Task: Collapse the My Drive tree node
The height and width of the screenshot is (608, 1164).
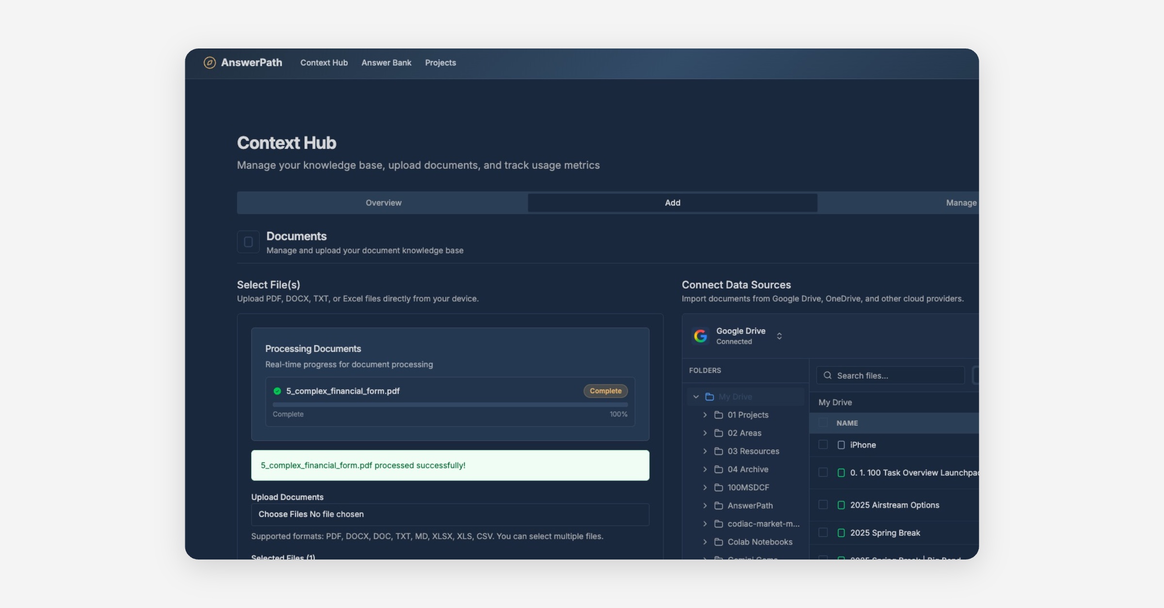Action: [696, 397]
